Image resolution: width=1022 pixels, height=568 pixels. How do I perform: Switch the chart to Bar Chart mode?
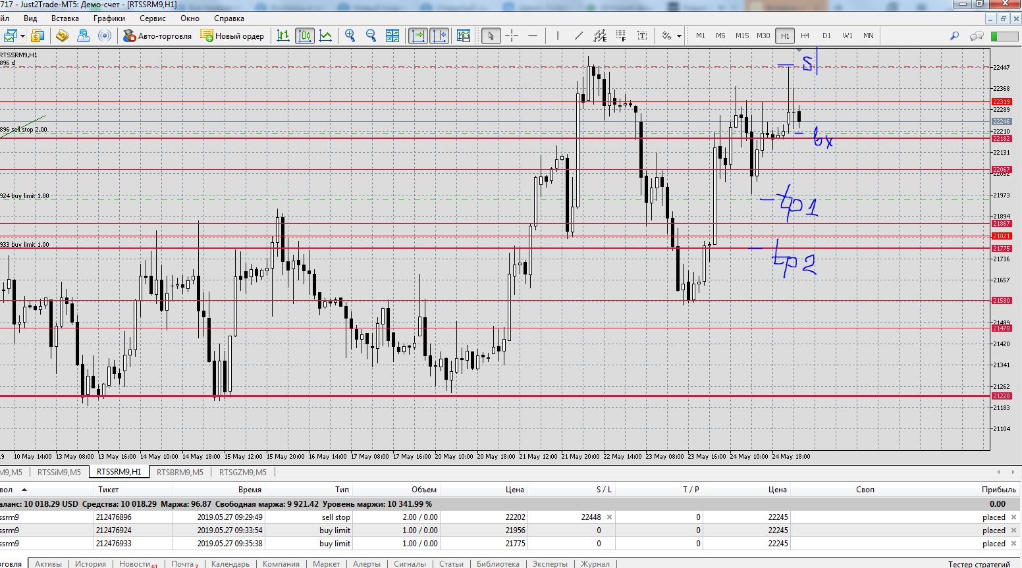[283, 36]
